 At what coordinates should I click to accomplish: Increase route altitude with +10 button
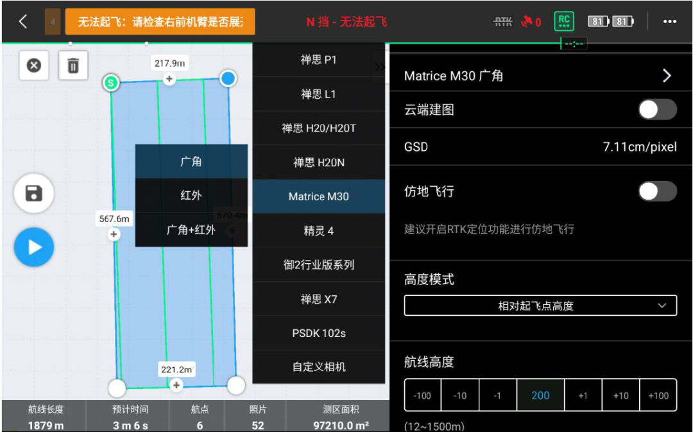pyautogui.click(x=620, y=395)
